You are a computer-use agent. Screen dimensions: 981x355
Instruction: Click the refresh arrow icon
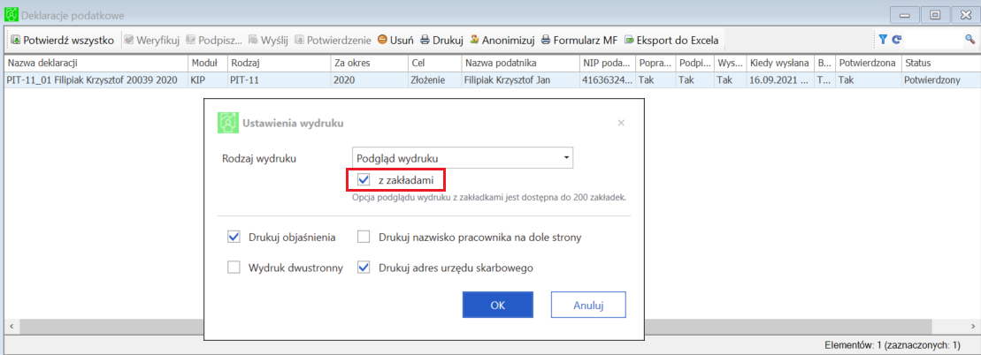click(897, 40)
